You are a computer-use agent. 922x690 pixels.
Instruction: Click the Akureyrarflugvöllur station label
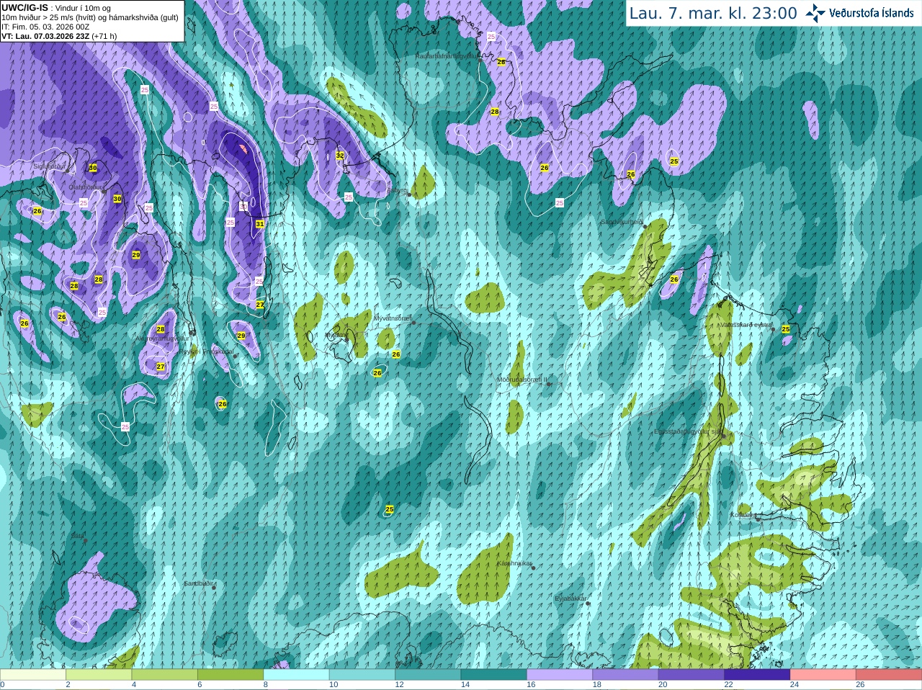(163, 338)
